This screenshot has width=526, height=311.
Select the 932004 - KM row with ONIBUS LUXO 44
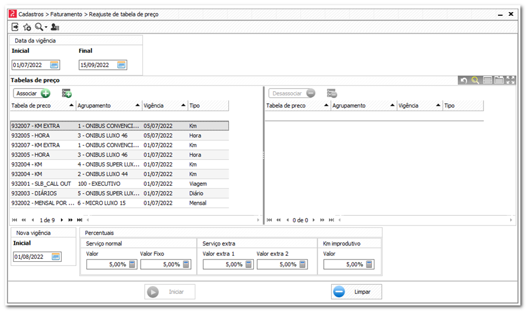pyautogui.click(x=119, y=174)
